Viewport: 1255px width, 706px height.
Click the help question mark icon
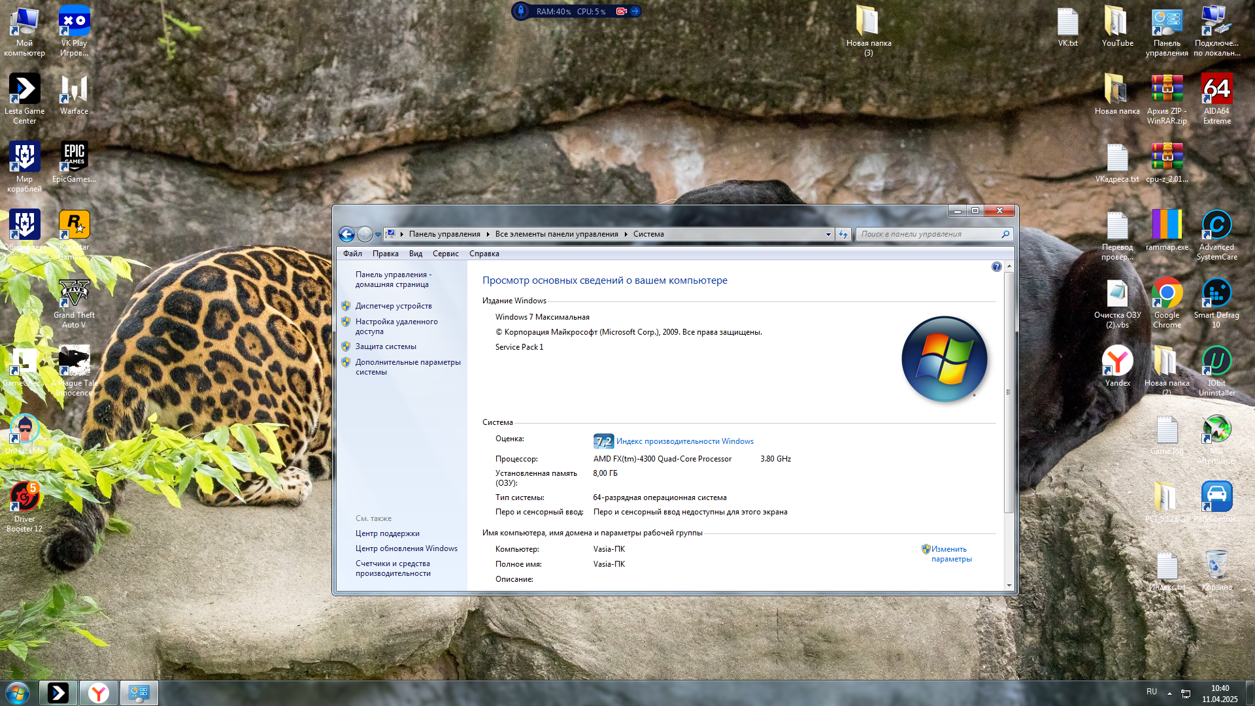996,267
